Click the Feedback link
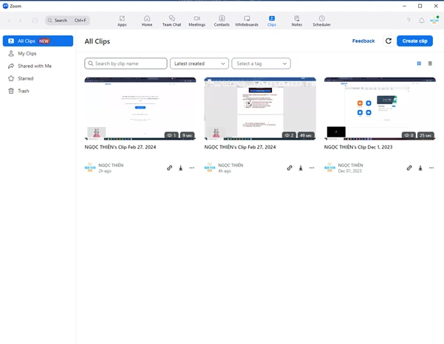The image size is (444, 344). 363,41
